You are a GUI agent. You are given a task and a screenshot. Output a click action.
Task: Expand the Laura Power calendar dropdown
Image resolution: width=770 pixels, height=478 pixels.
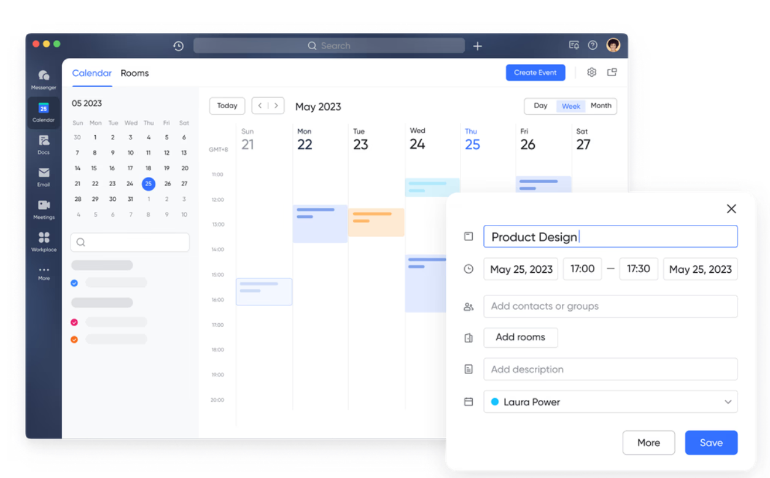[728, 402]
